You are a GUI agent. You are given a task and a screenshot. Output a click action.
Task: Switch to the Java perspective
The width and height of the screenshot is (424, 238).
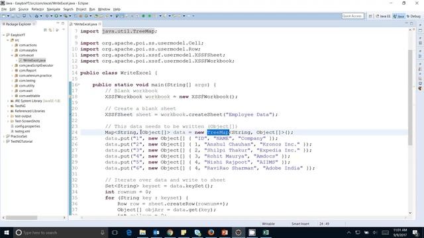tap(399, 16)
